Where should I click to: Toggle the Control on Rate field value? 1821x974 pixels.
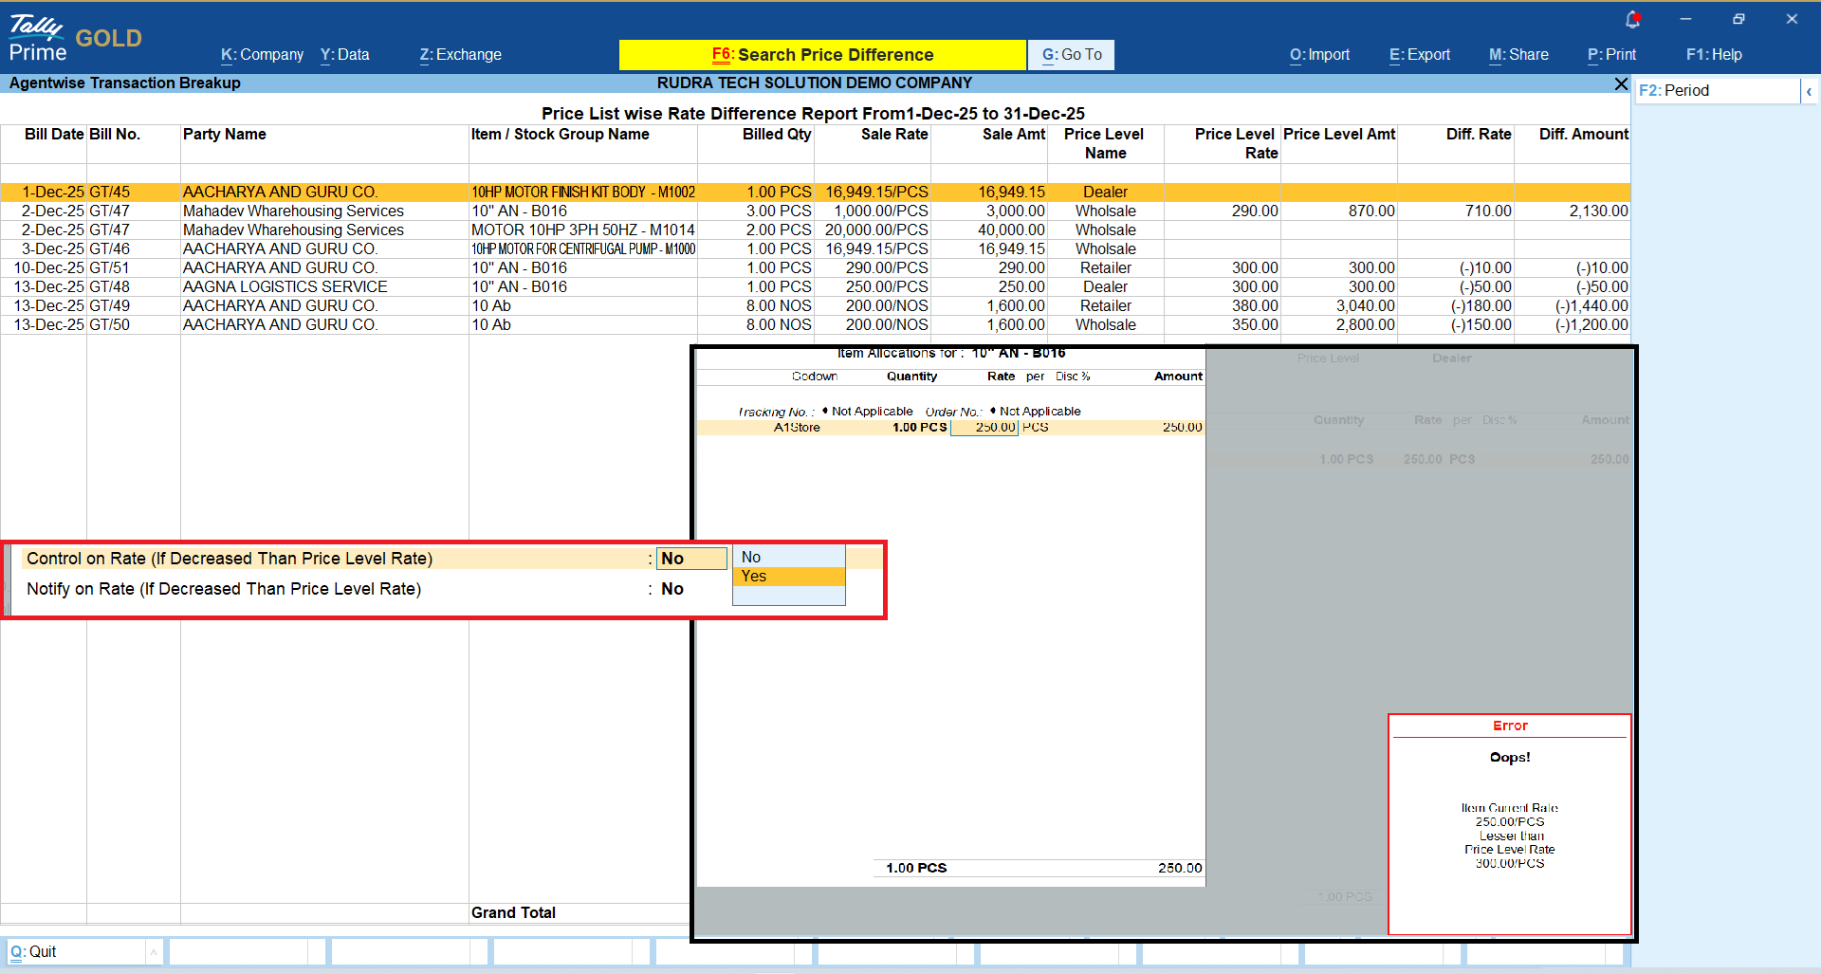[x=690, y=559]
